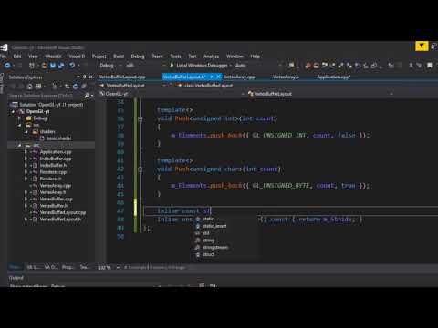Switch to VertexArray.h tab
This screenshot has width=438, height=328.
pyautogui.click(x=286, y=77)
